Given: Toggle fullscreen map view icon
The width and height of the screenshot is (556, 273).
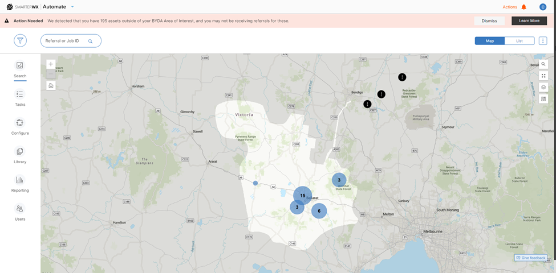Looking at the screenshot, I should [543, 76].
